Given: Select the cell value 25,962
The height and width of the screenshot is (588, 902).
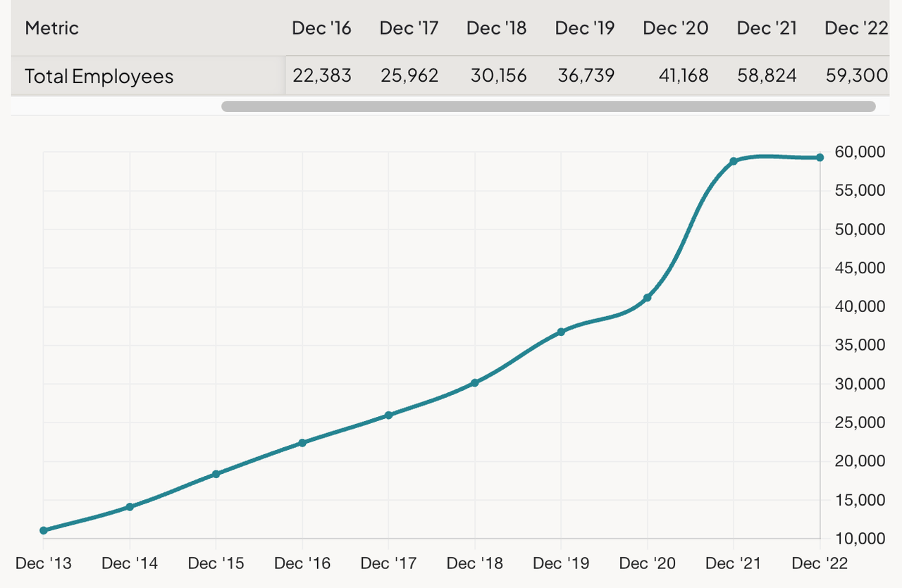Looking at the screenshot, I should click(x=409, y=75).
